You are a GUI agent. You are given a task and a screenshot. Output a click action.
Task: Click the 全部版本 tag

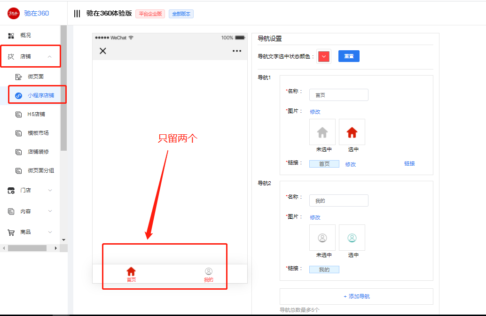[x=181, y=14]
